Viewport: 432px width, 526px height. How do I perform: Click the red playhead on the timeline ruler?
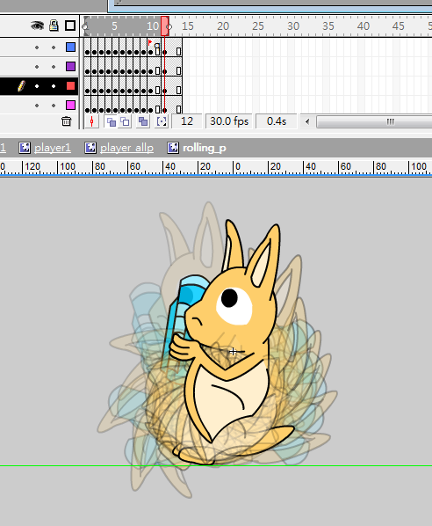coord(164,26)
